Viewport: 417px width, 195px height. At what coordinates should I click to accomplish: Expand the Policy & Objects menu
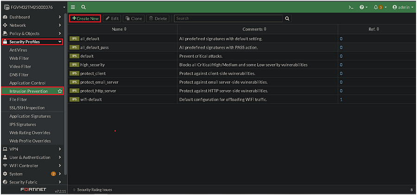[32, 33]
